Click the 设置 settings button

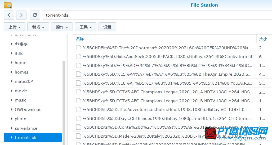[107, 27]
